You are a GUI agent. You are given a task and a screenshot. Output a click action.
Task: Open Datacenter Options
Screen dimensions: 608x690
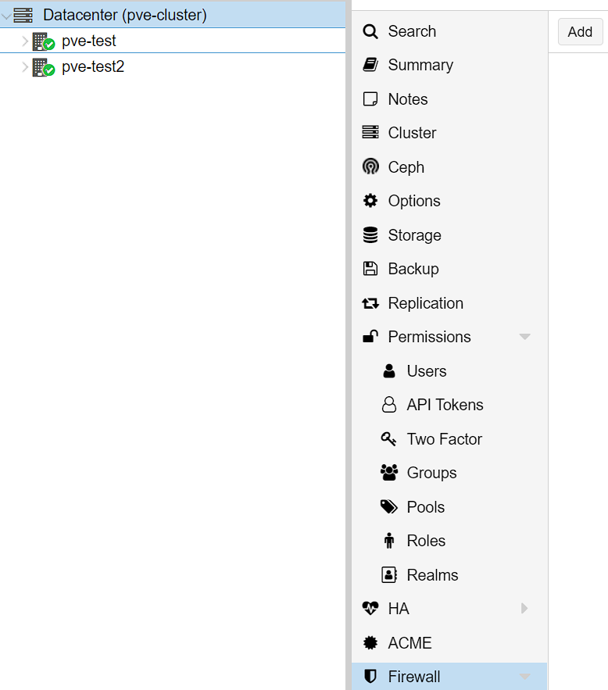414,201
